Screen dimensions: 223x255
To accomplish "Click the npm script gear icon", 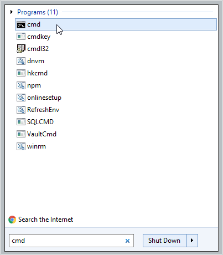I will tap(21, 85).
